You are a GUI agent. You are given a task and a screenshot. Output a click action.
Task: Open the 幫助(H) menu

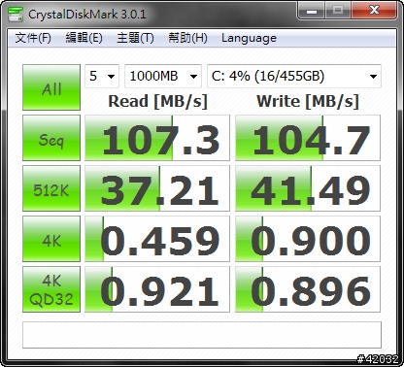pos(187,38)
